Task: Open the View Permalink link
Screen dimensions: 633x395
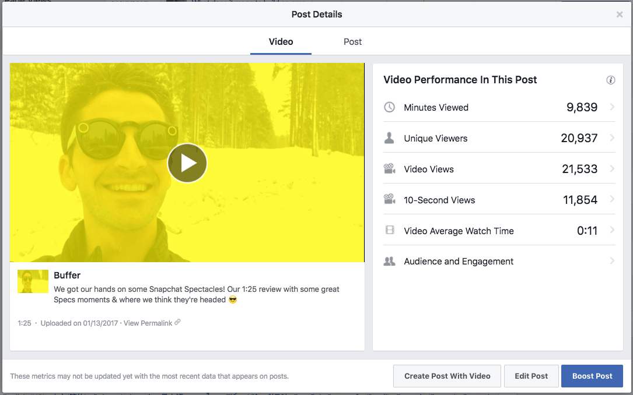Action: point(148,322)
